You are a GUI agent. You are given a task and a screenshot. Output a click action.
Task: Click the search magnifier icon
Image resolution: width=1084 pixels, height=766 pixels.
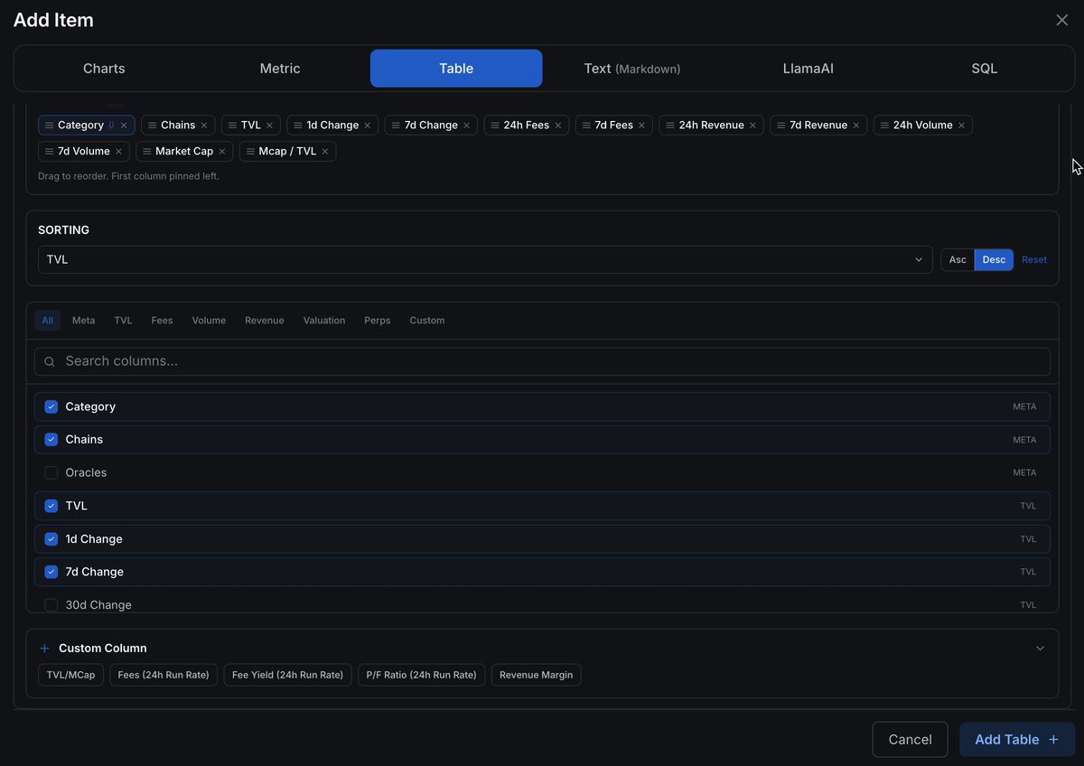50,361
